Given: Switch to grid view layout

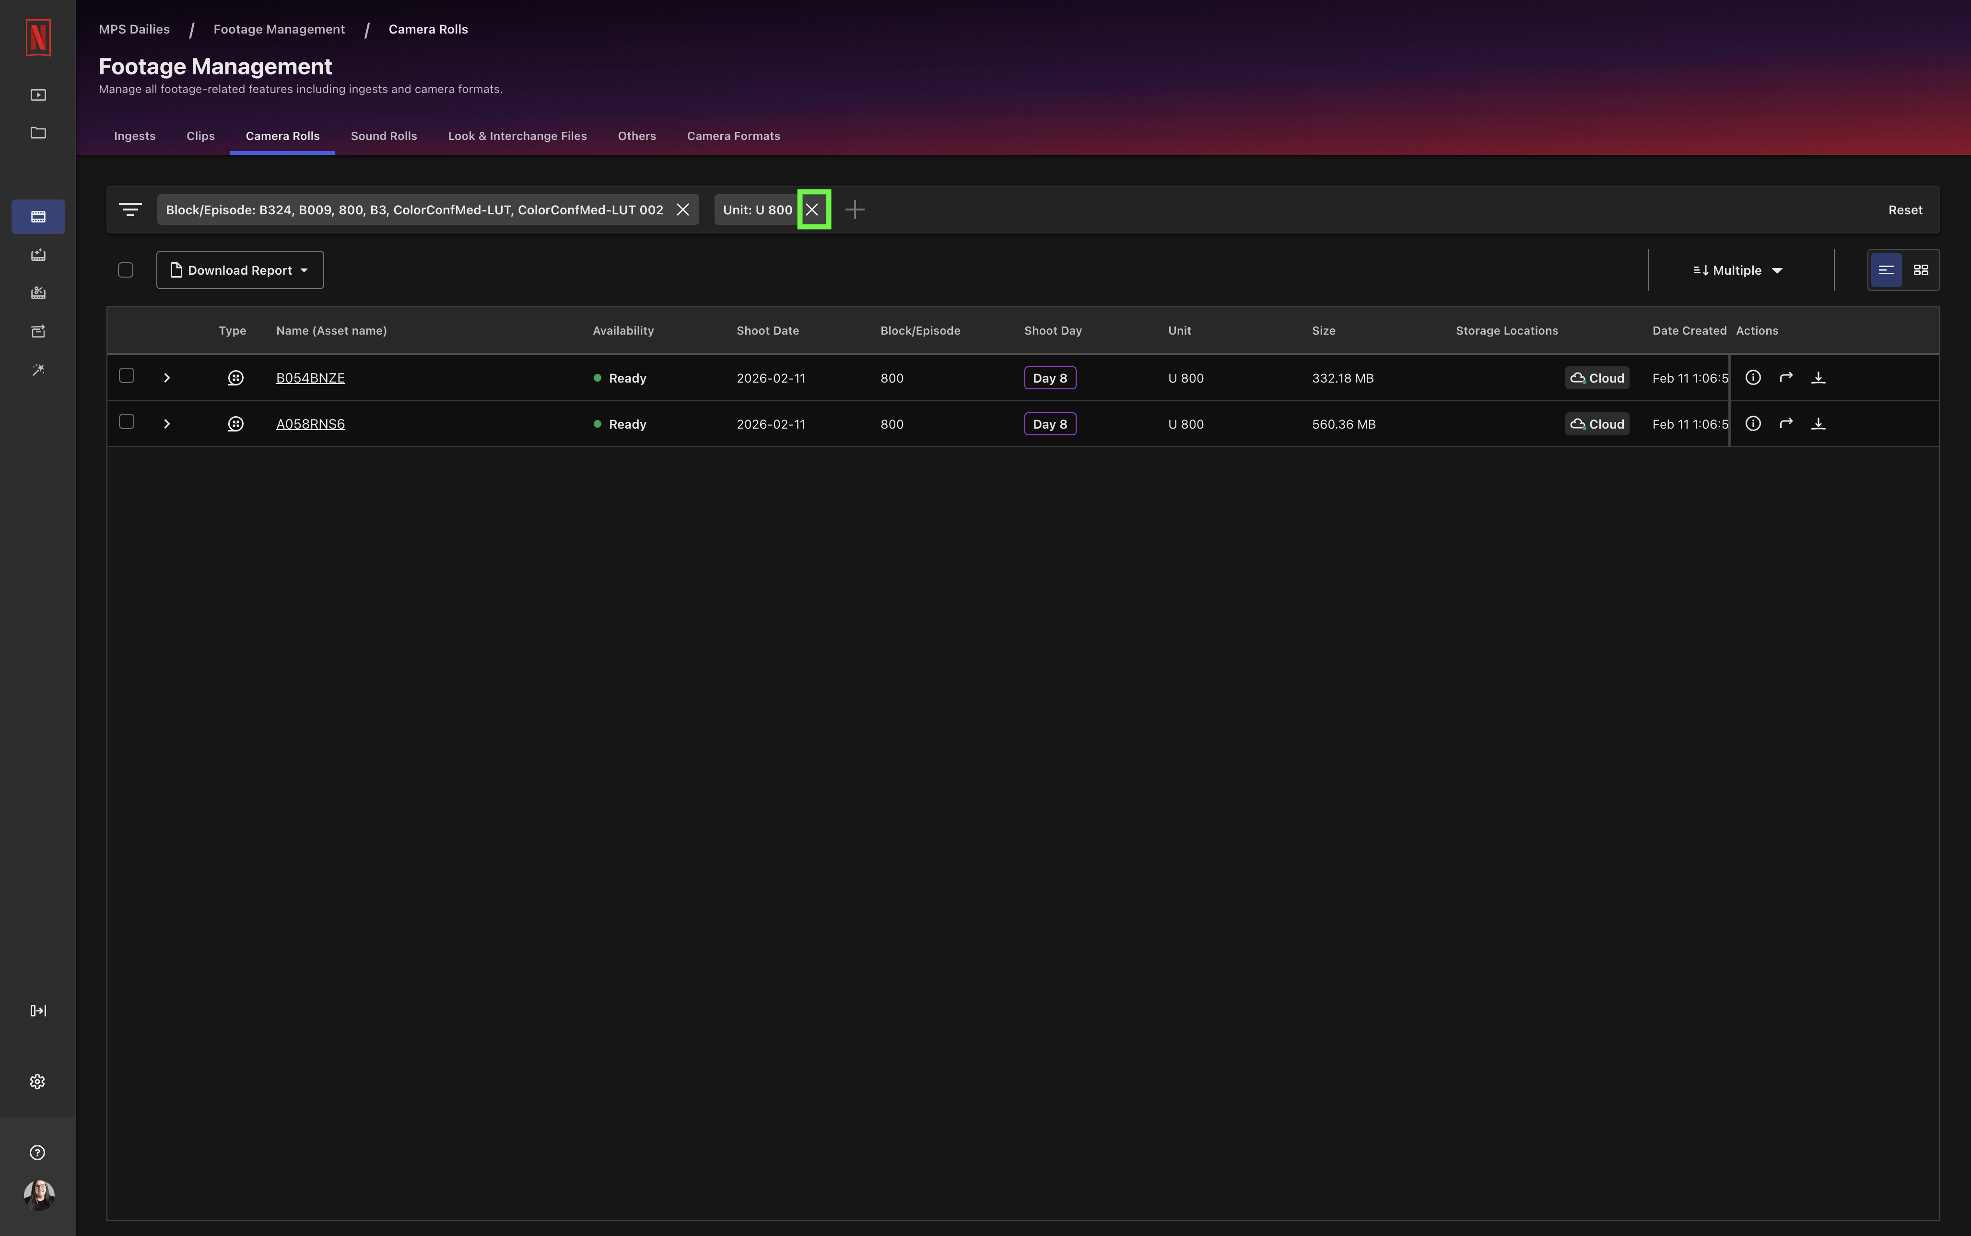Looking at the screenshot, I should 1920,270.
